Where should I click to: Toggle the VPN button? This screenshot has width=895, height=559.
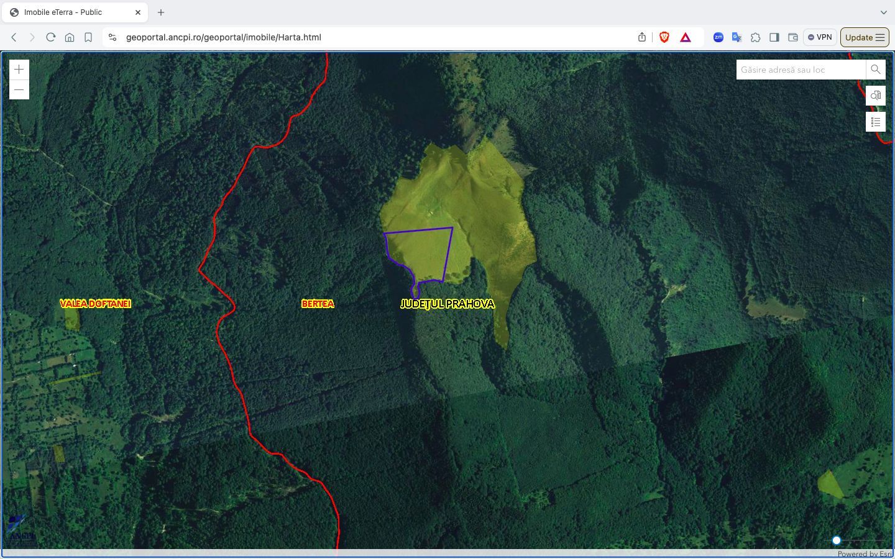coord(820,37)
